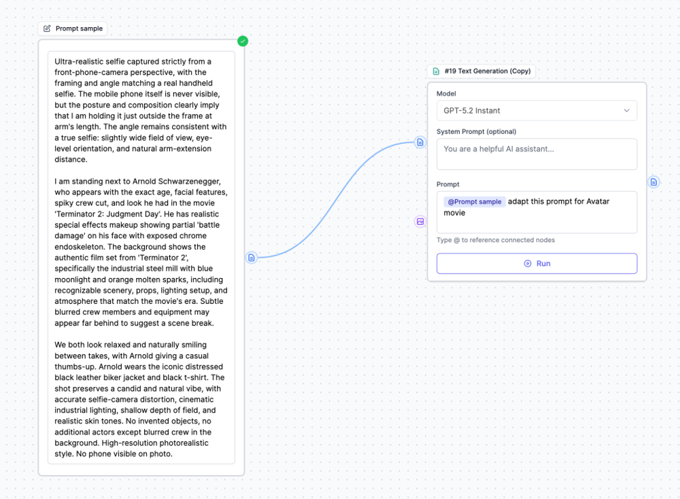Run the text generation node
Image resolution: width=680 pixels, height=499 pixels.
coord(537,264)
